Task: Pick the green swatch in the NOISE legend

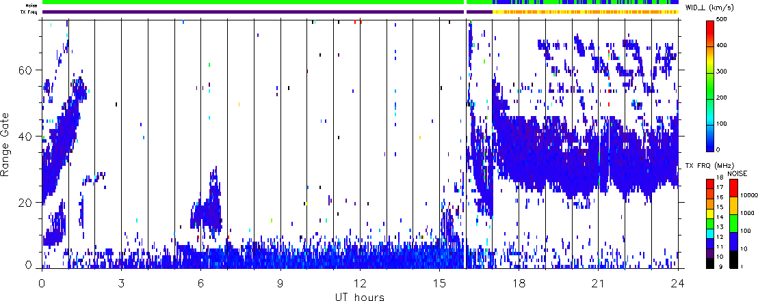Action: click(x=733, y=223)
